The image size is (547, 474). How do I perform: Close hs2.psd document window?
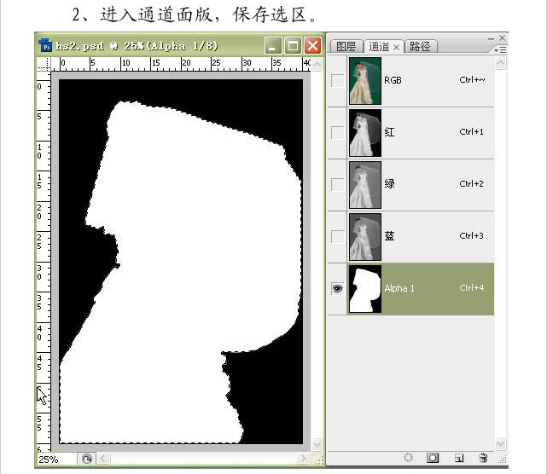pos(313,46)
